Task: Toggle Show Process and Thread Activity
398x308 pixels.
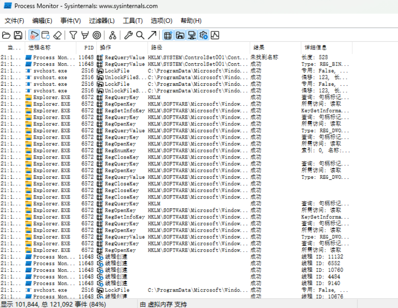Action: pos(204,35)
